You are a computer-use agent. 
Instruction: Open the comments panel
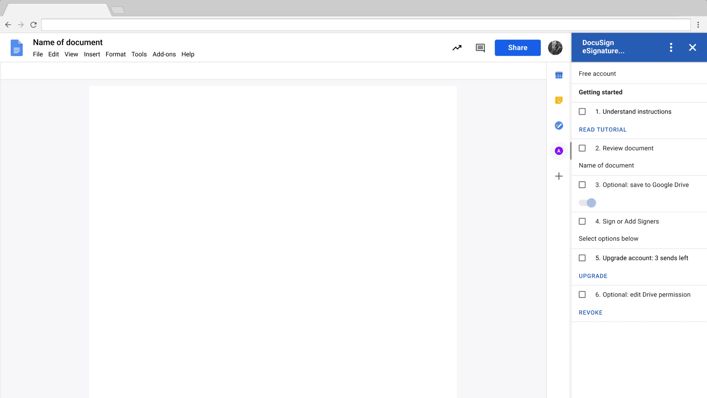(x=480, y=48)
